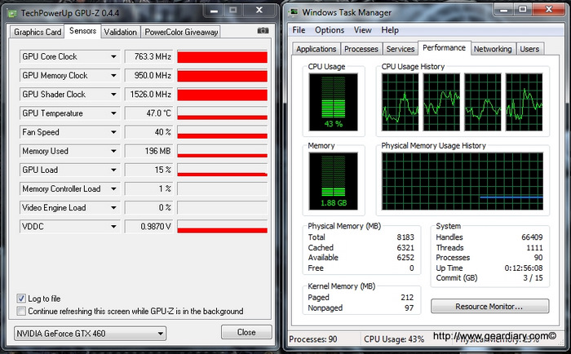Click the Kernel Memory Paged value 212
This screenshot has width=571, height=354.
pyautogui.click(x=407, y=298)
